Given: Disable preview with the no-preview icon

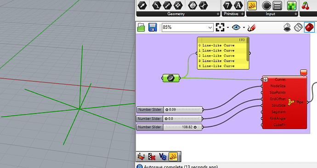Looking at the screenshot, I should [287, 27].
